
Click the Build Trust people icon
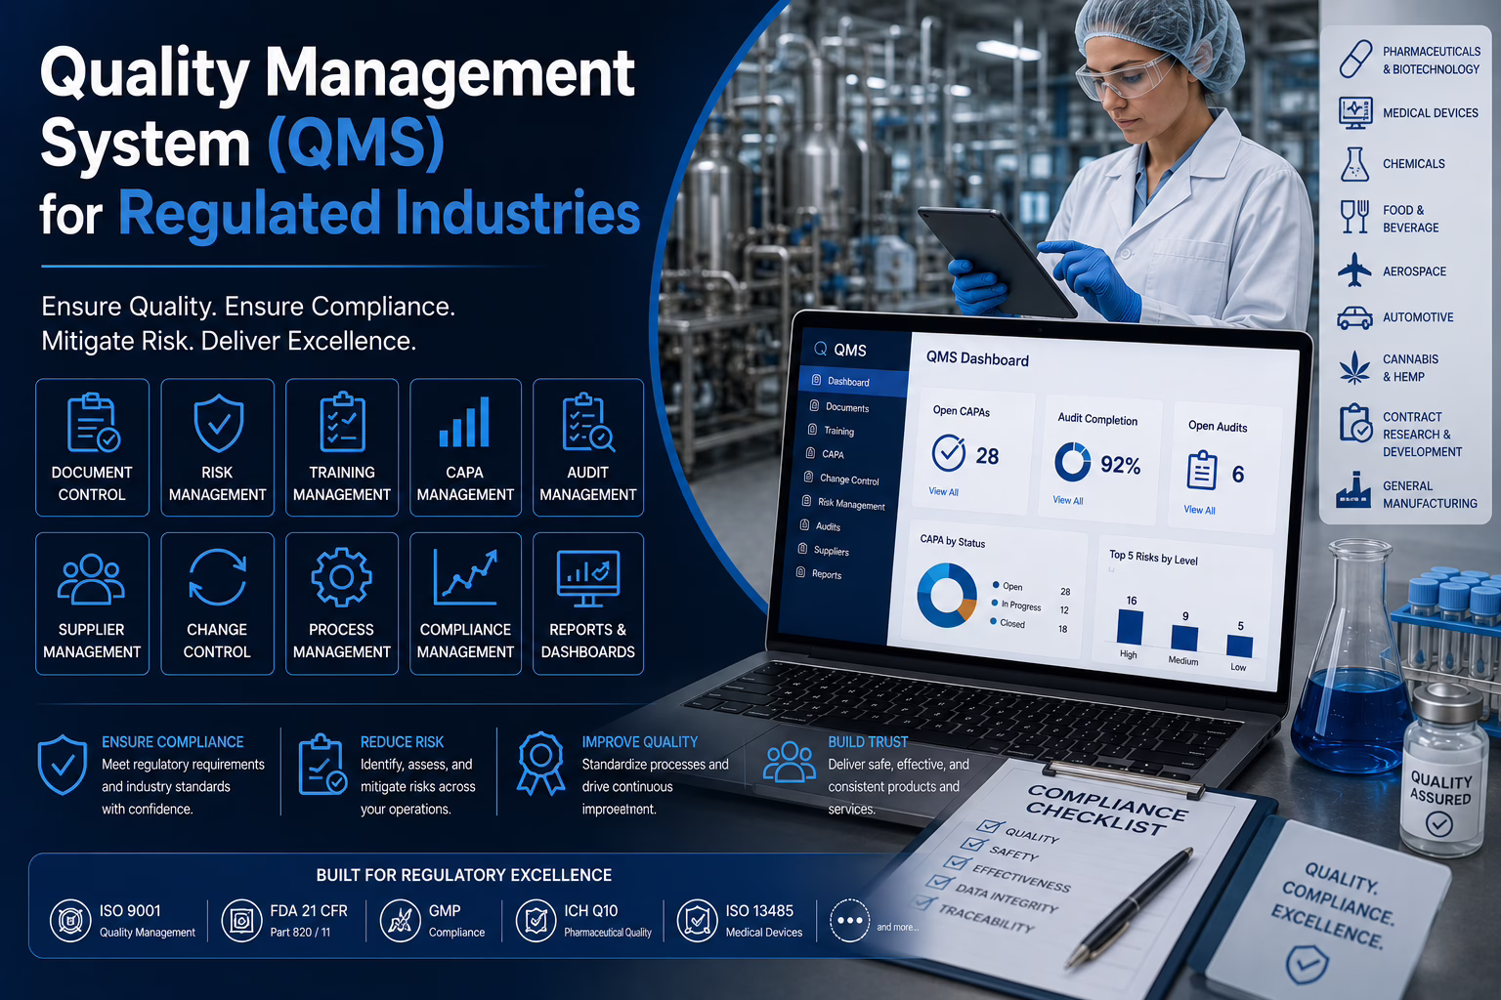click(x=789, y=762)
